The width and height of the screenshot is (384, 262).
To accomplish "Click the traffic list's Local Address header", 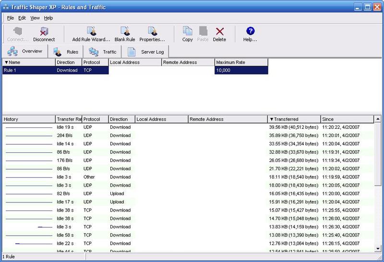I will pos(162,119).
